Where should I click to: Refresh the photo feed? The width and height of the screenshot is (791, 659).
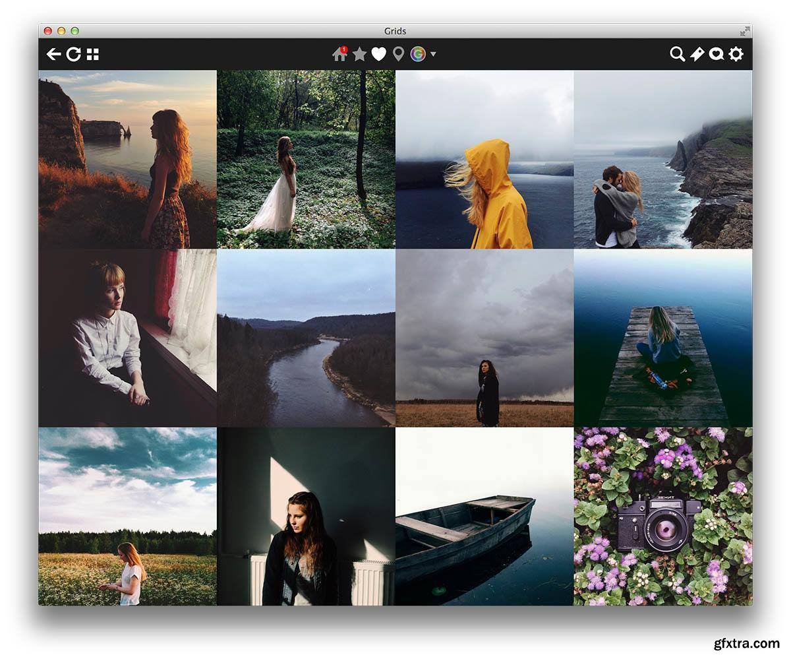click(73, 54)
